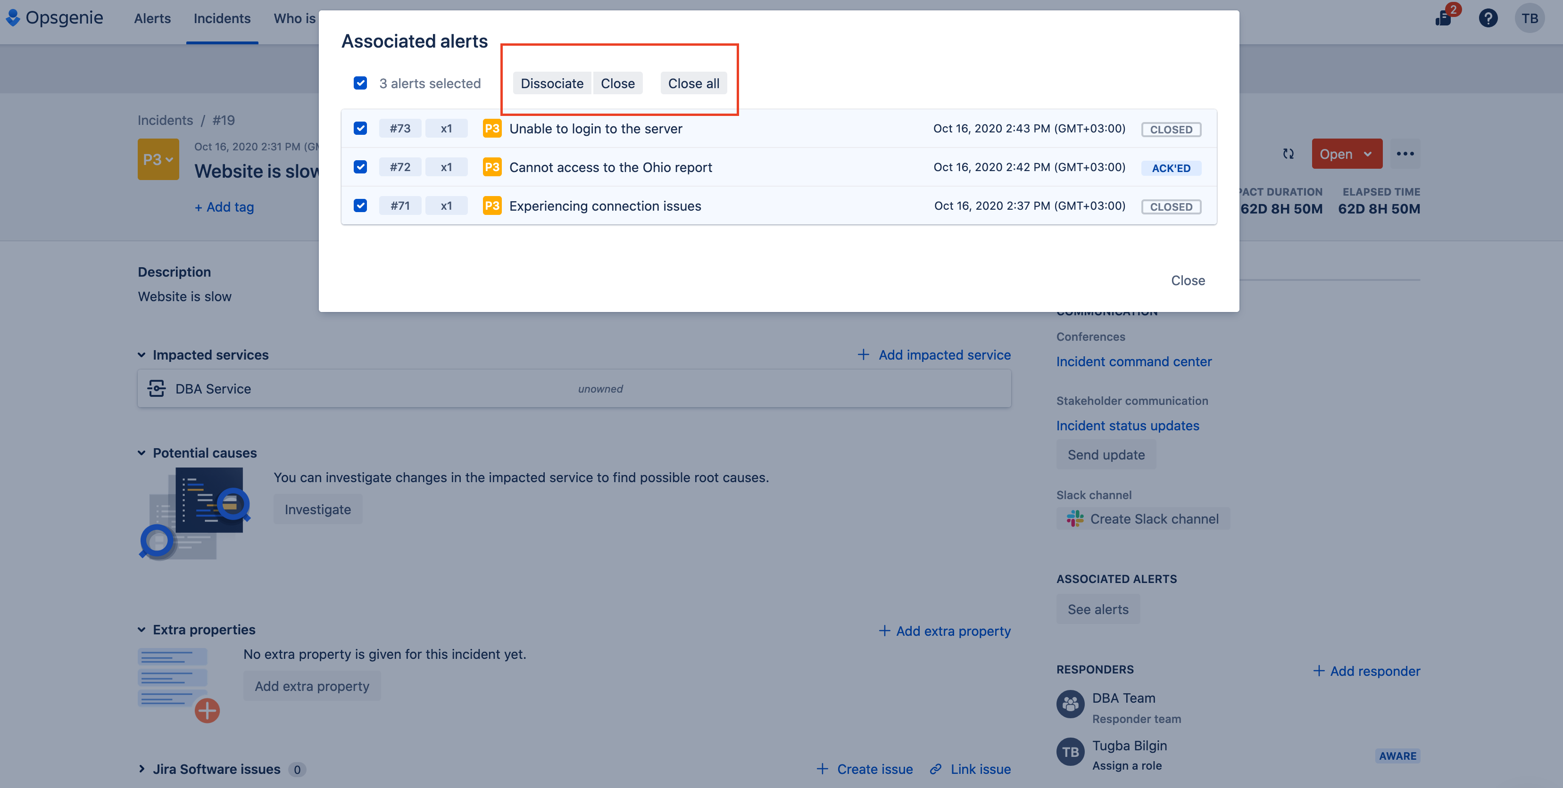Image resolution: width=1563 pixels, height=788 pixels.
Task: Collapse the Extra properties section
Action: [x=141, y=630]
